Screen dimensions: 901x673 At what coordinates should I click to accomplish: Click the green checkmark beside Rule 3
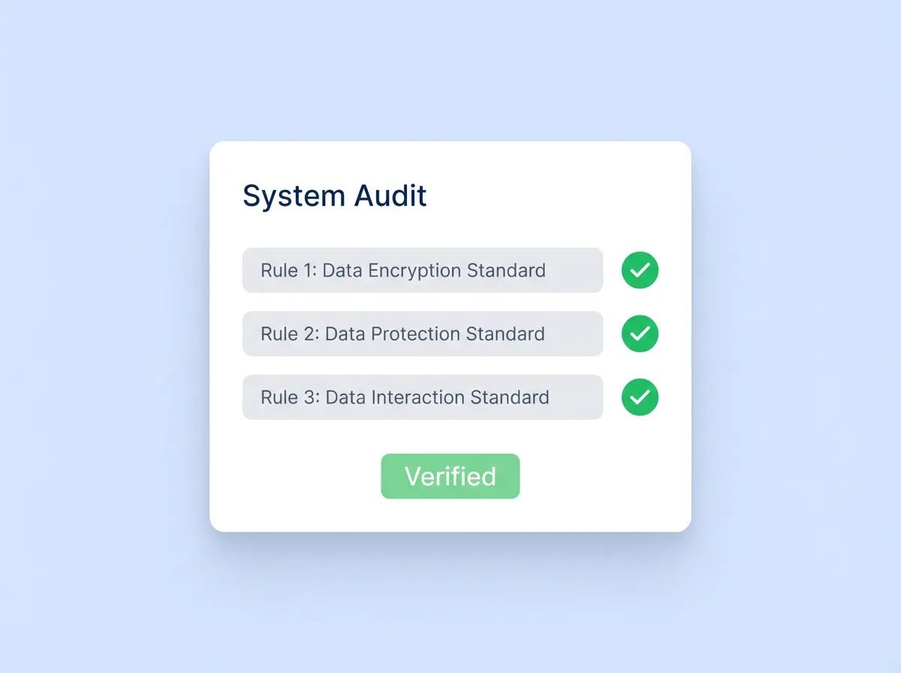pos(640,397)
